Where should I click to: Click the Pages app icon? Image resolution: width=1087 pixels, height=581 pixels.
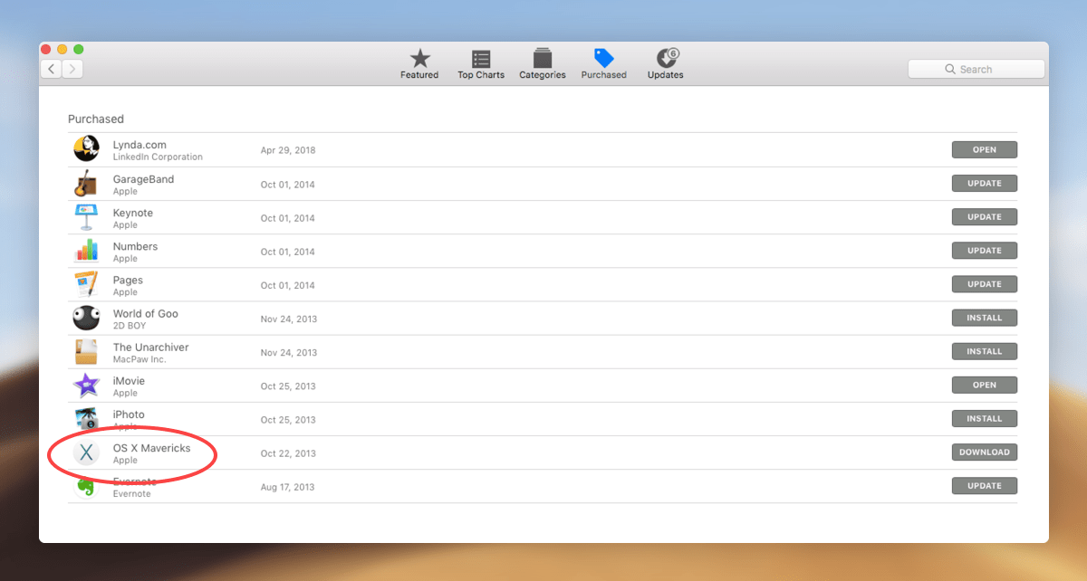(x=86, y=284)
